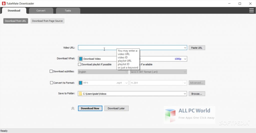Click the Download Later button

pyautogui.click(x=116, y=108)
